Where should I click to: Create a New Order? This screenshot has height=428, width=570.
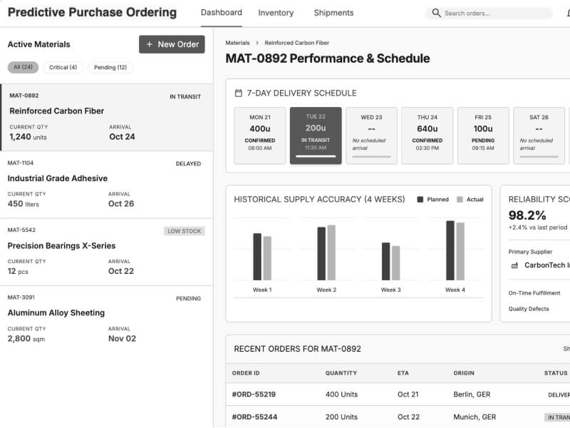point(172,44)
